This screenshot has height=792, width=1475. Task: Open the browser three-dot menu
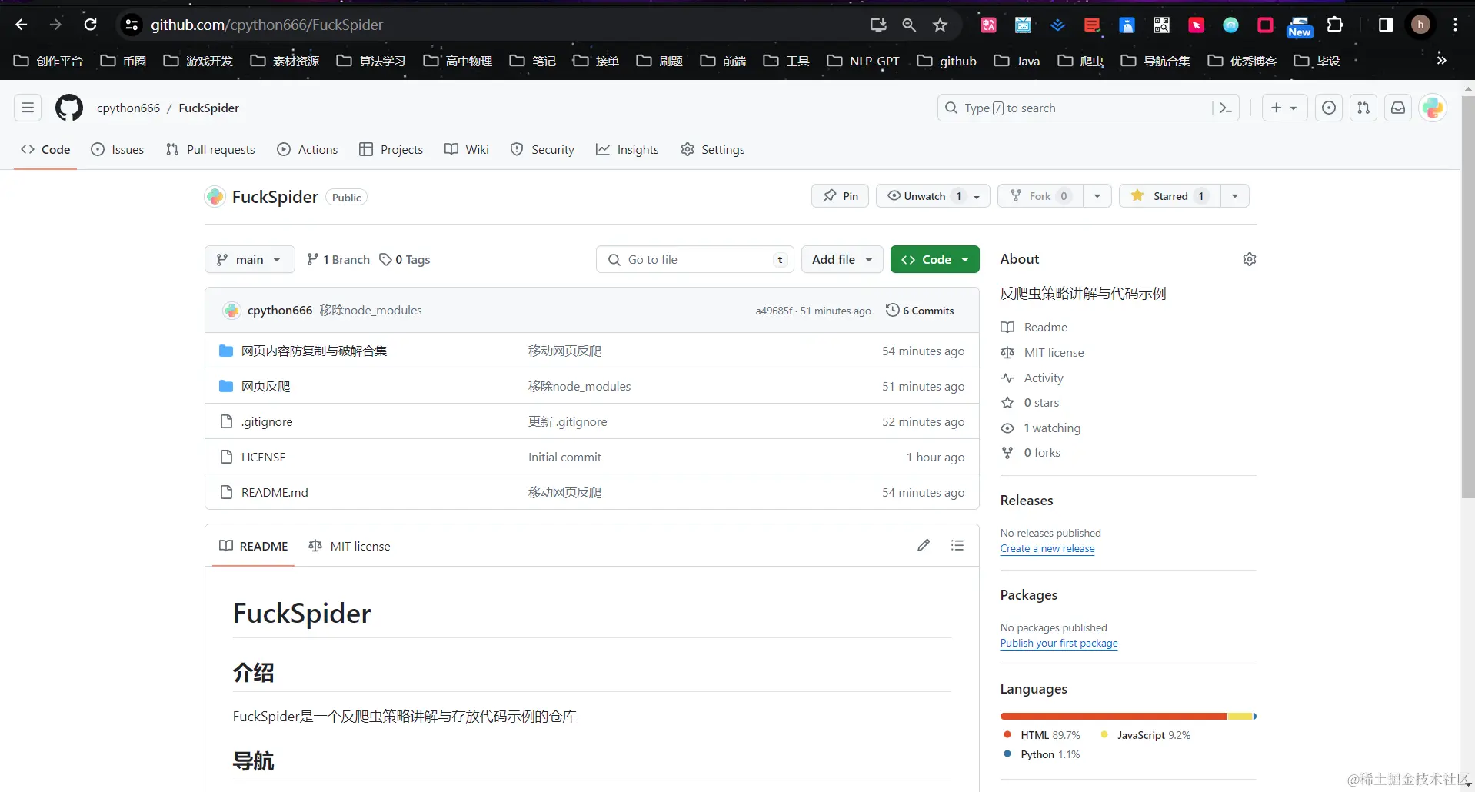point(1455,25)
